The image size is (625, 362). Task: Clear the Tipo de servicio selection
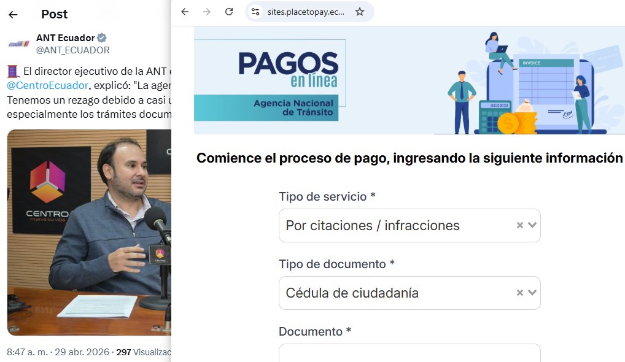pos(520,225)
